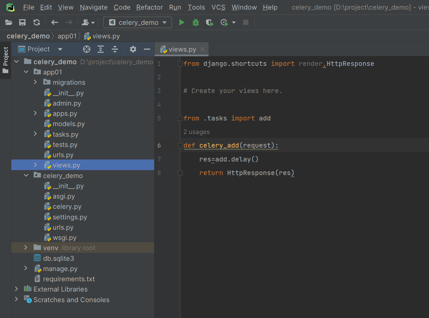This screenshot has width=429, height=318.
Task: Select wsgi.py in the project tree
Action: pos(64,238)
